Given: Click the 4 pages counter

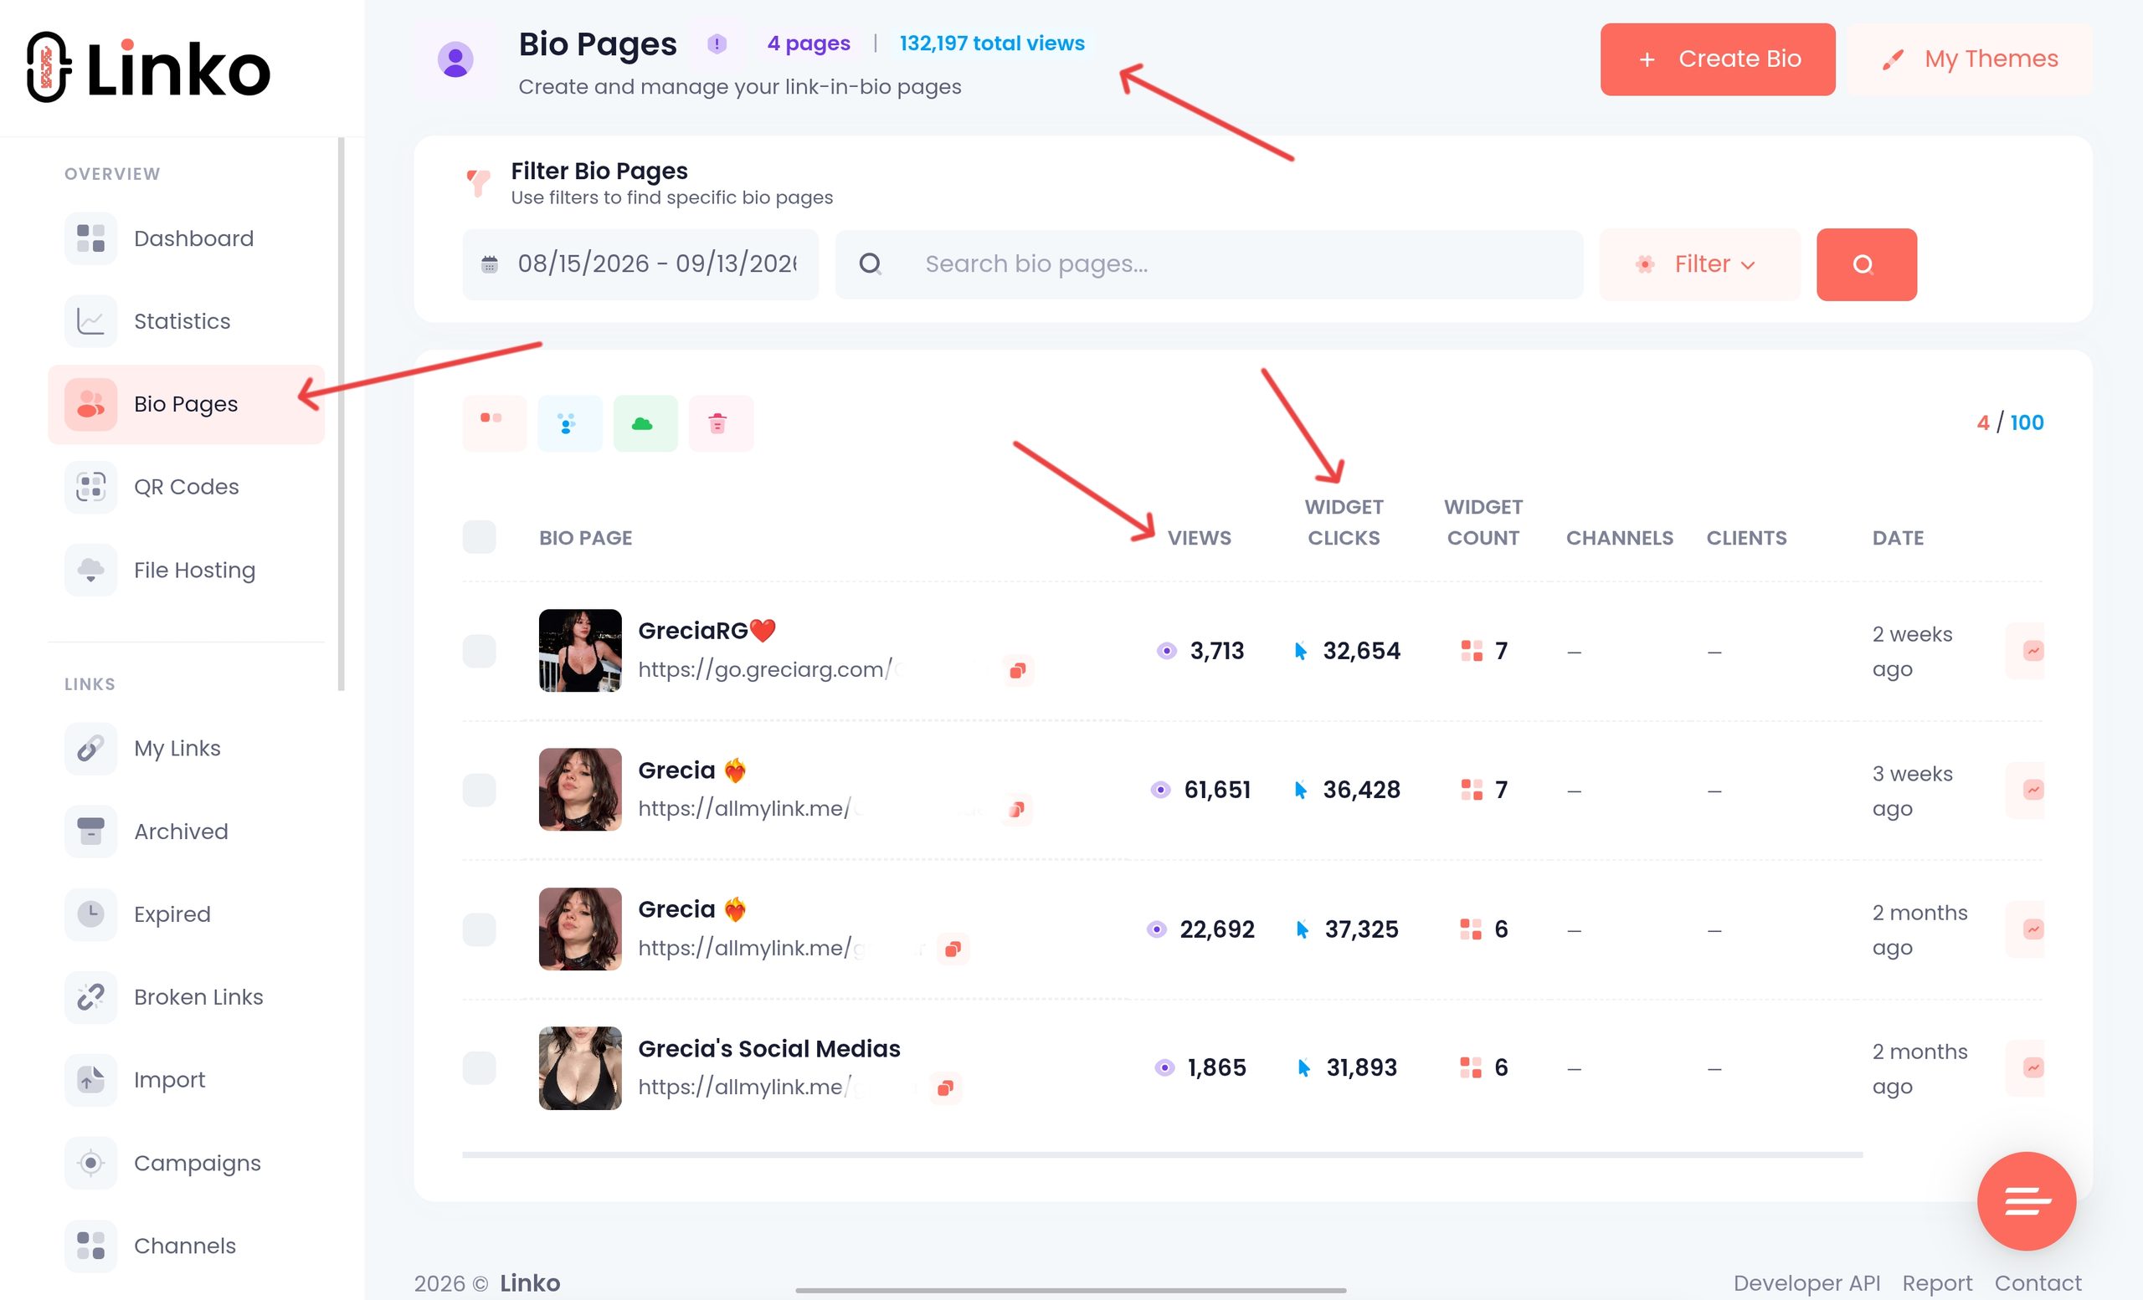Looking at the screenshot, I should point(808,44).
